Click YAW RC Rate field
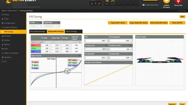This screenshot has width=188, height=105. 46,52
